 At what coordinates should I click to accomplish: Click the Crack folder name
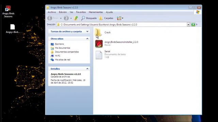[x=108, y=33]
